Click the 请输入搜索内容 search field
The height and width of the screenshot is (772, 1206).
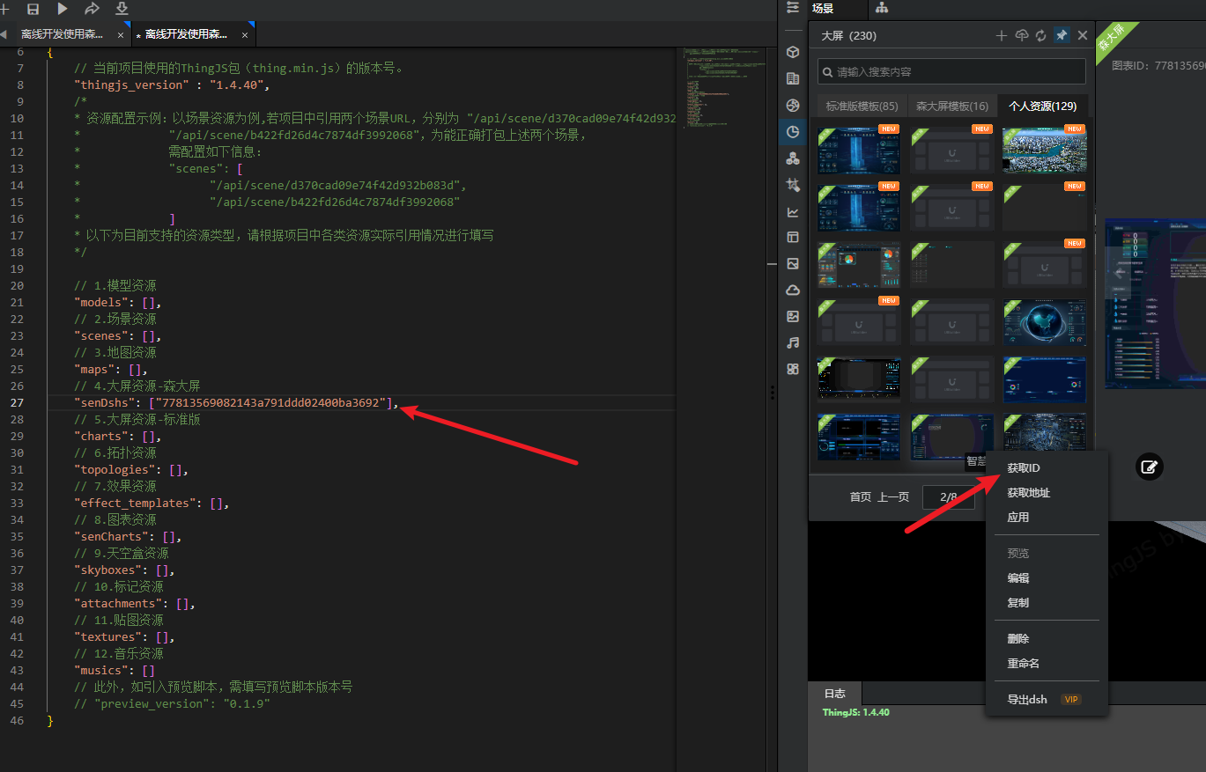click(951, 71)
